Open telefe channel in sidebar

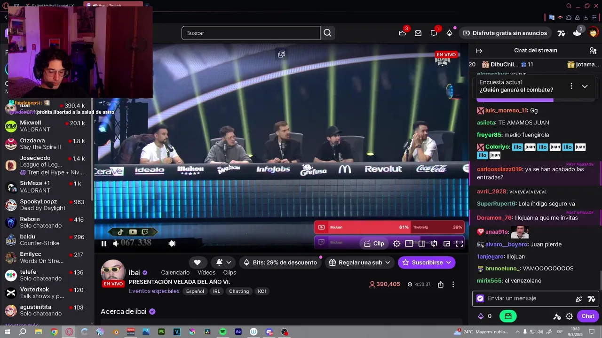tap(46, 275)
